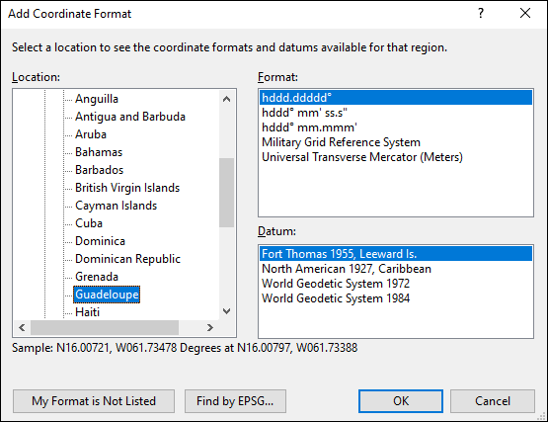Select Anguilla in the Location tree
Screen dimensions: 548x422
coord(97,99)
